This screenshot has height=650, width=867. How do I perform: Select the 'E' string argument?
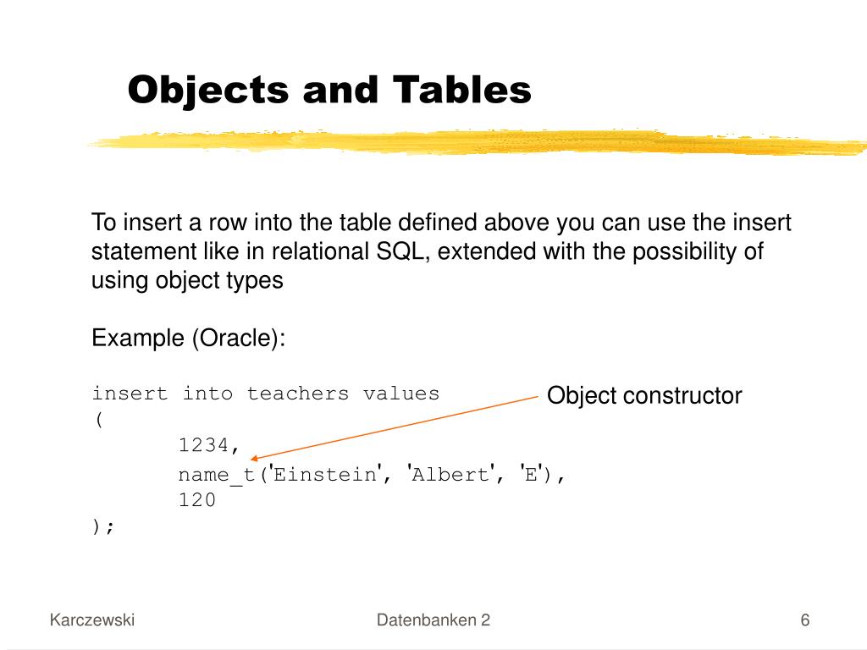point(531,475)
